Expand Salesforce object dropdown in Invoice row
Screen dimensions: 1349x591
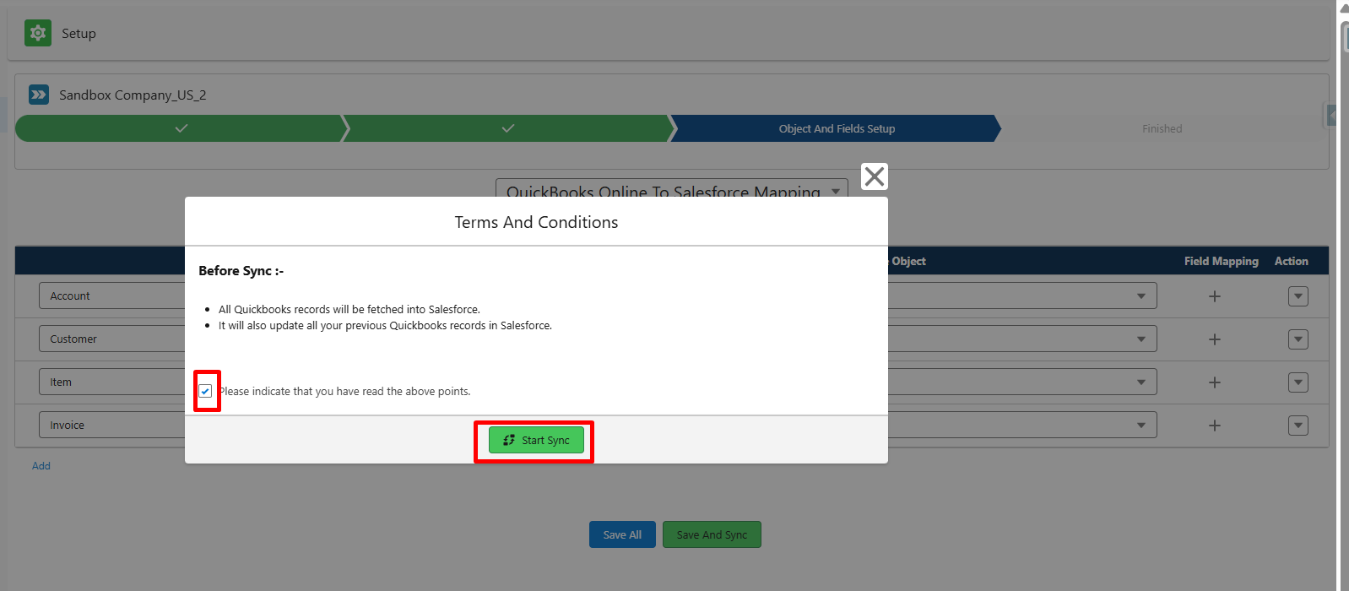coord(1141,426)
